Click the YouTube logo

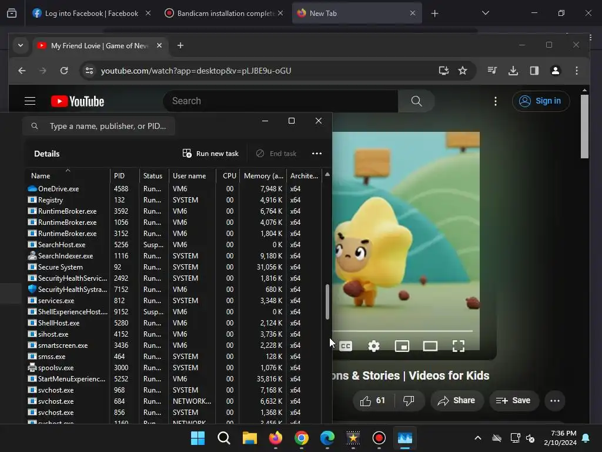78,101
